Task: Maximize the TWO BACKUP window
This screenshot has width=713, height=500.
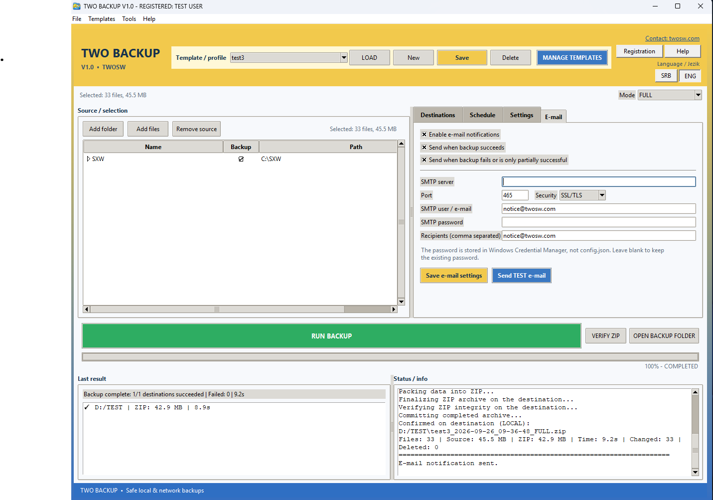Action: pyautogui.click(x=678, y=6)
